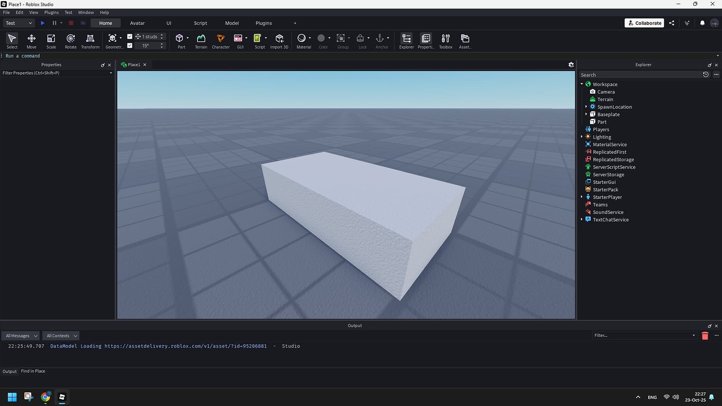The height and width of the screenshot is (406, 722).
Task: Focus the Explorer Search box
Action: pyautogui.click(x=640, y=75)
